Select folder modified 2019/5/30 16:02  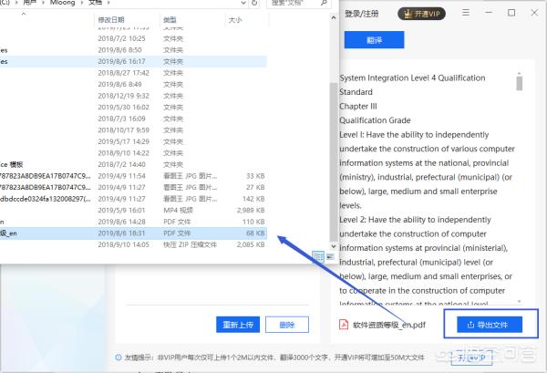[132, 107]
